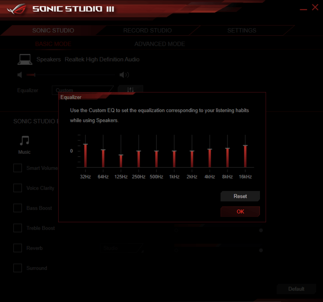This screenshot has height=302, width=323.
Task: Click the laptop Speakers device icon
Action: click(x=25, y=59)
